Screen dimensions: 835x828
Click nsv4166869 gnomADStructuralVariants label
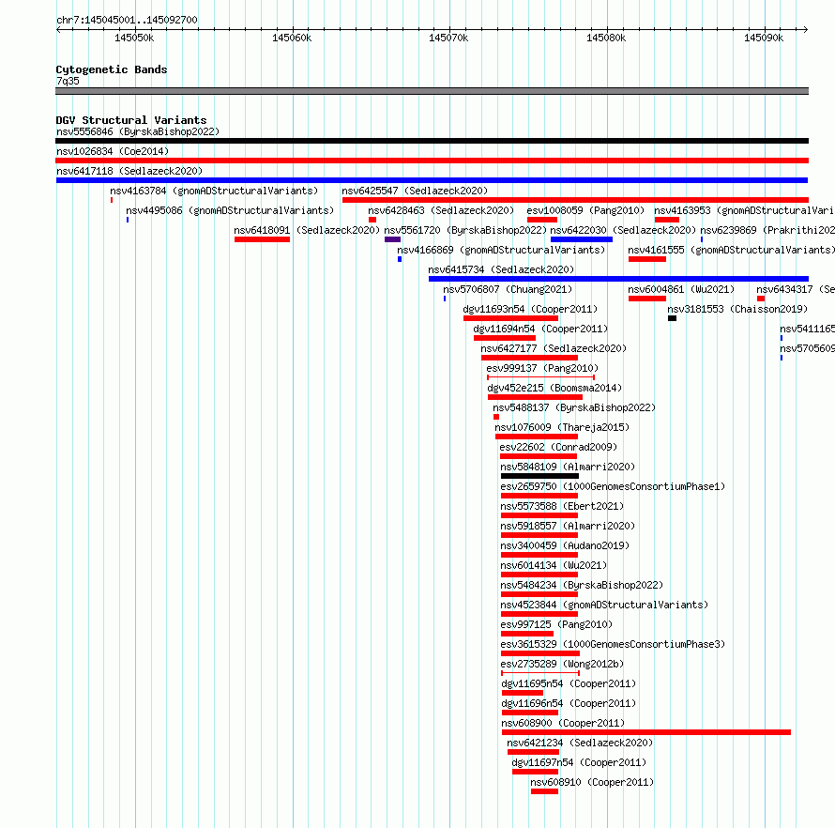click(501, 250)
